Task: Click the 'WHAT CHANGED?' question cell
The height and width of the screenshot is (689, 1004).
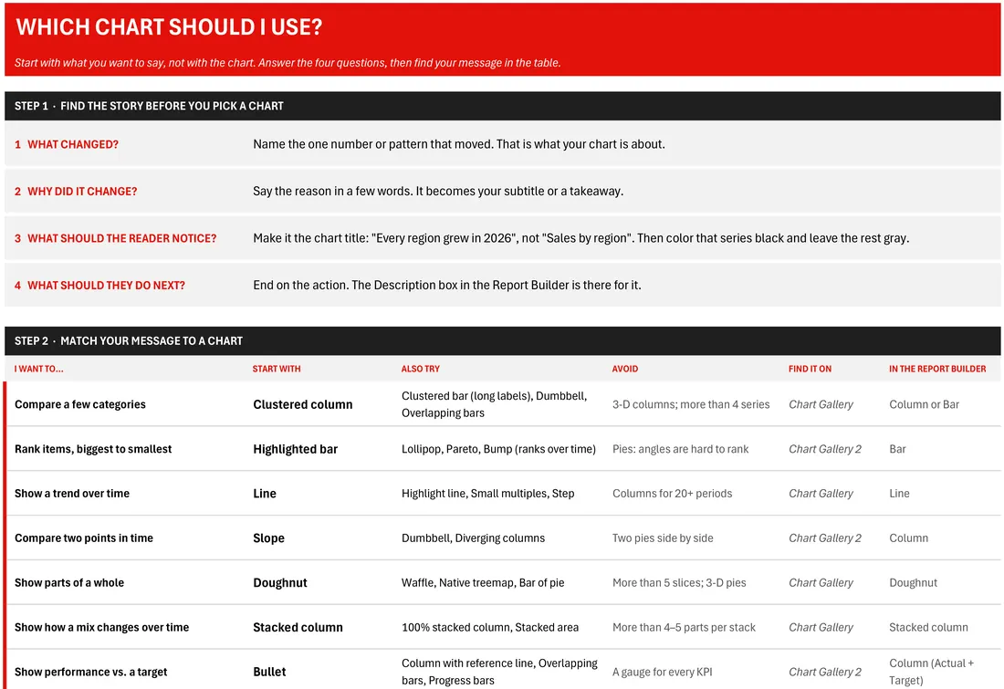Action: tap(67, 144)
